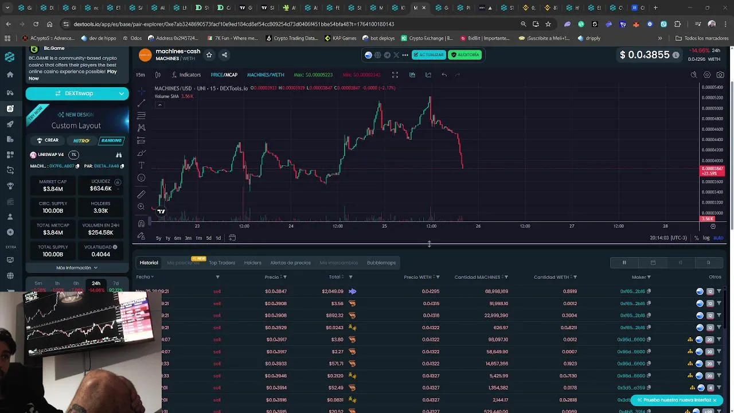
Task: Open the 15m timeframe dropdown
Action: (x=140, y=75)
